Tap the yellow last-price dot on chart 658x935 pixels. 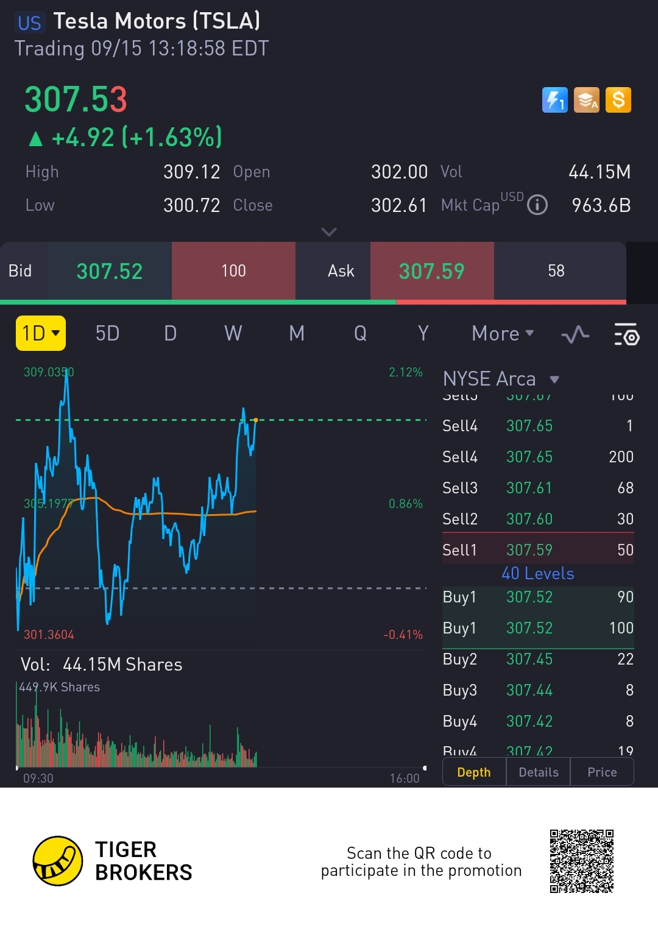[256, 420]
